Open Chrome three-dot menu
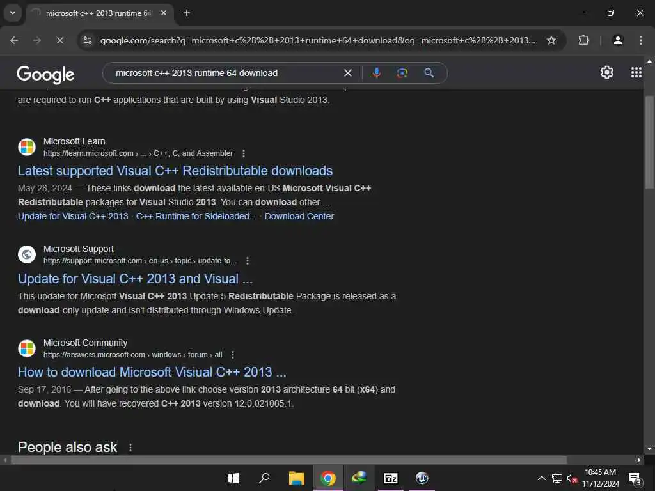 tap(641, 40)
